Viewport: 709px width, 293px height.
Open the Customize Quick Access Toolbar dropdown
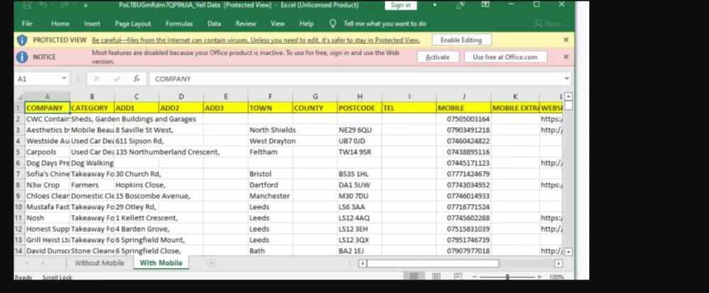pyautogui.click(x=86, y=6)
